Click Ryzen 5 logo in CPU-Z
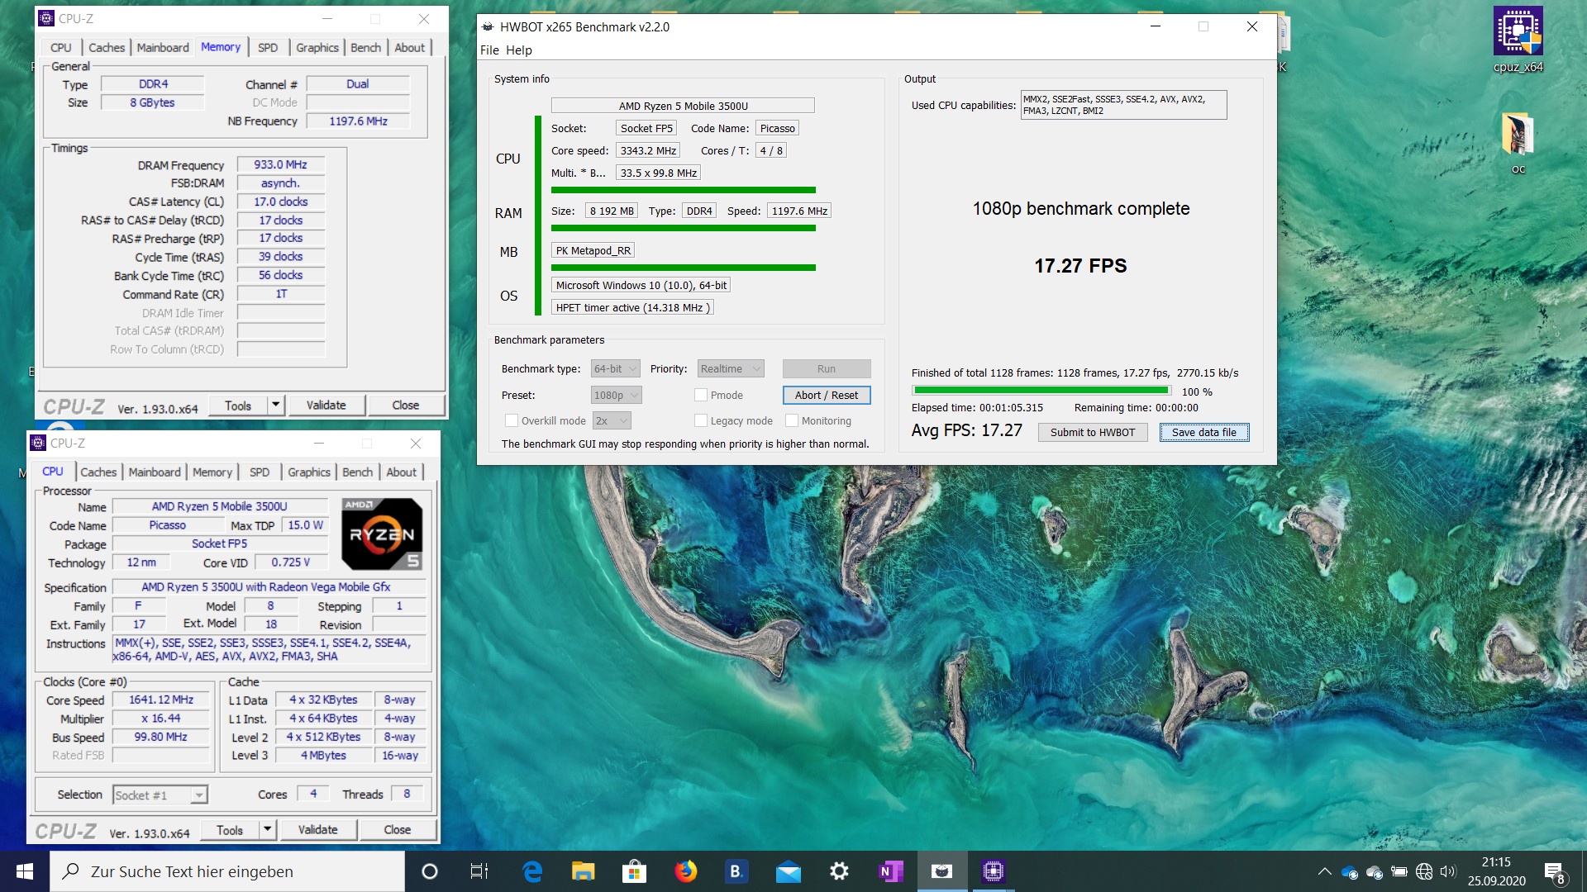1587x892 pixels. click(x=382, y=534)
